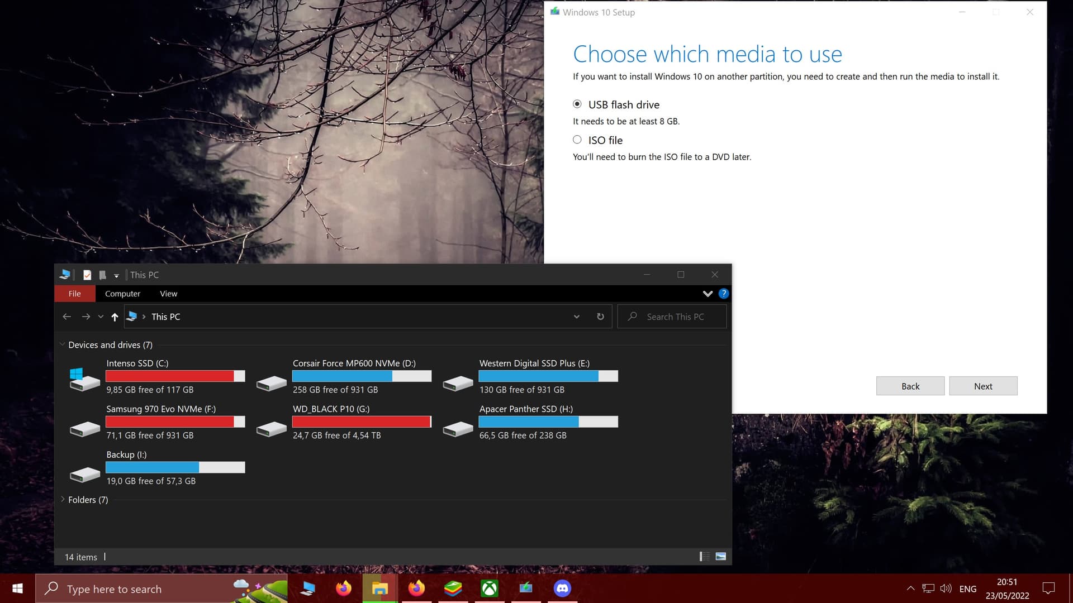Image resolution: width=1073 pixels, height=603 pixels.
Task: Open the File menu in Explorer
Action: coord(74,294)
